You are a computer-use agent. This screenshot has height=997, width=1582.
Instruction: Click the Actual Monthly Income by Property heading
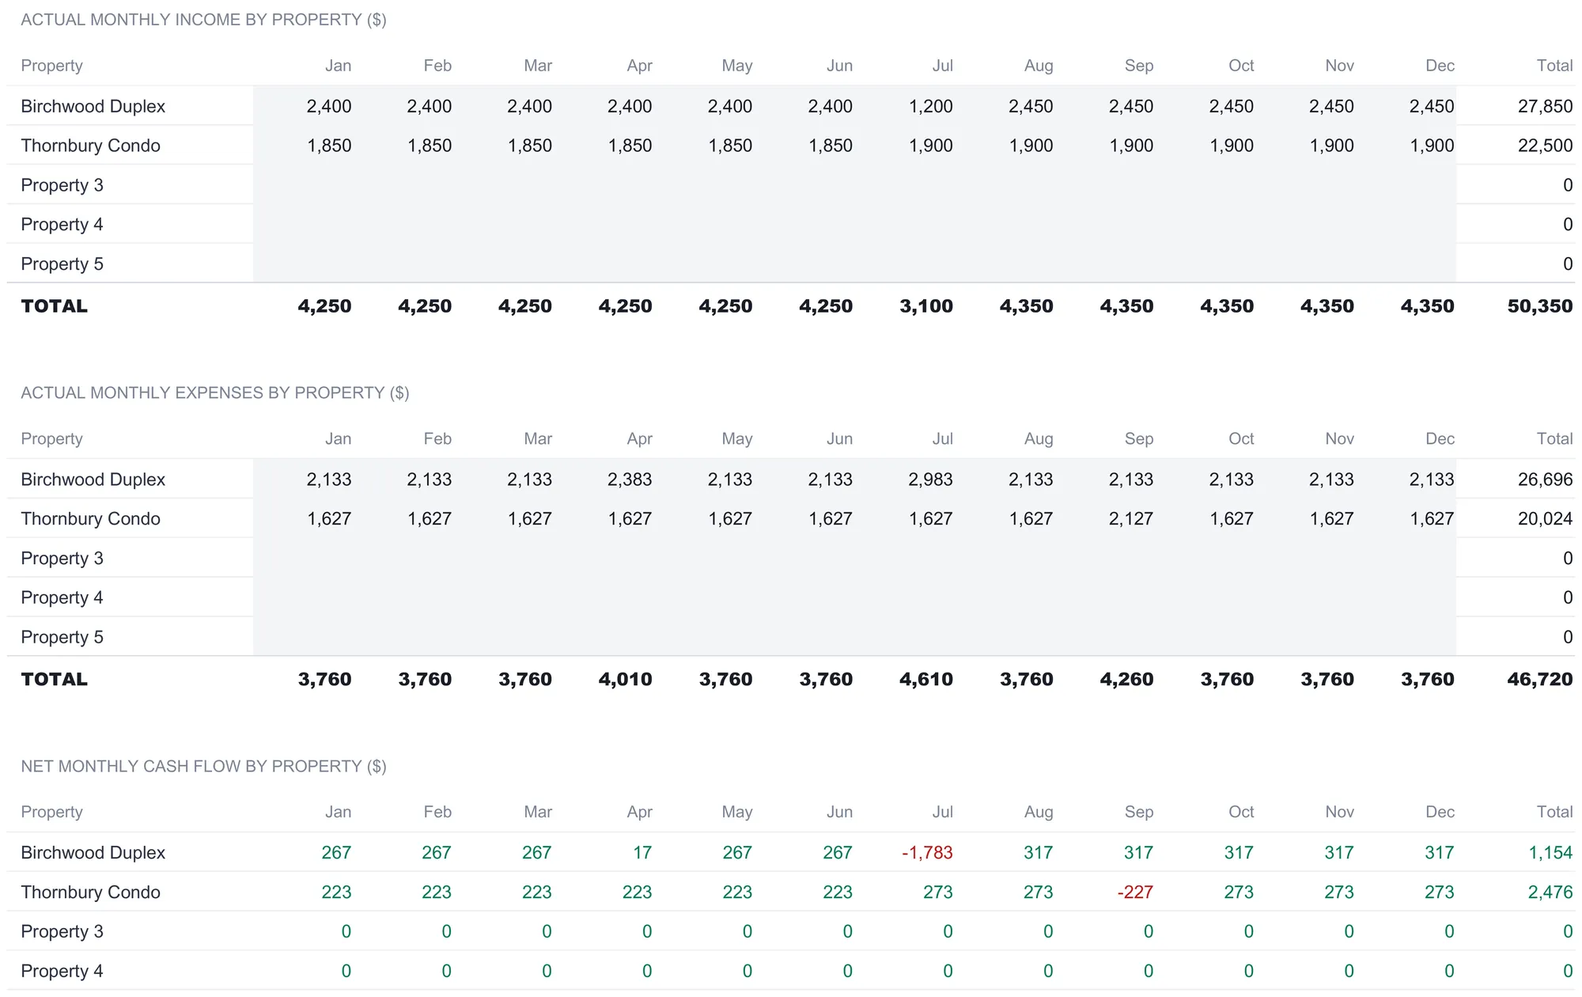(x=203, y=20)
